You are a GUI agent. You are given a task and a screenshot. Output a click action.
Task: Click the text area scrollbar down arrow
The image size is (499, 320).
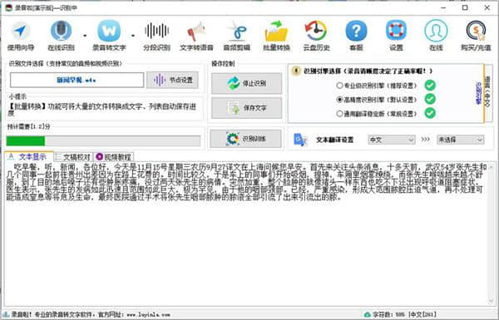click(492, 301)
